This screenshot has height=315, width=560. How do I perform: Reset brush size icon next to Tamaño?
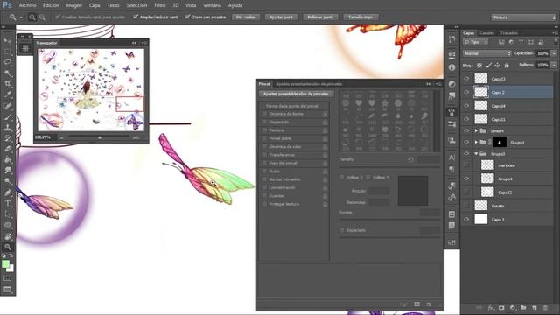tap(410, 159)
